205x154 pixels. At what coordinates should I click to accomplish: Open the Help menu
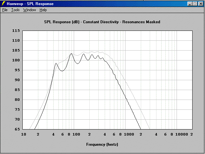[43, 10]
